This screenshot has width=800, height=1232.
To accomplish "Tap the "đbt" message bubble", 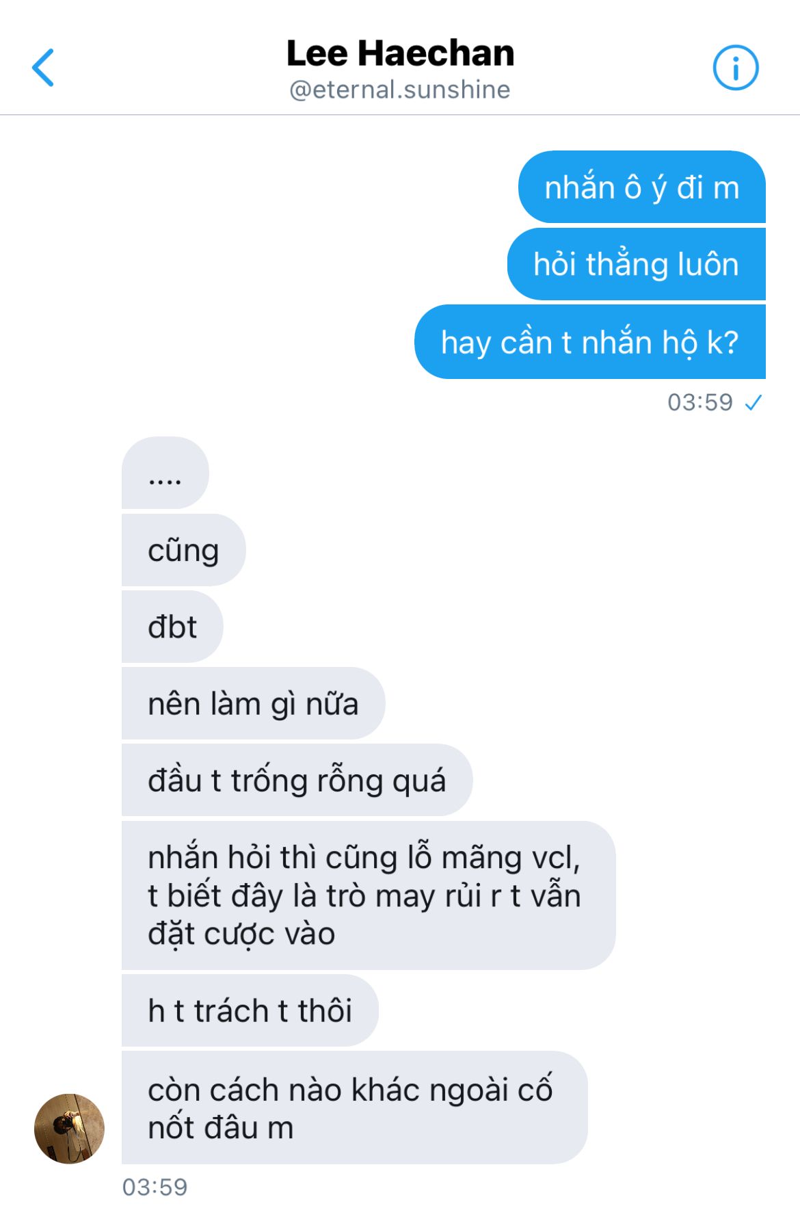I will (172, 627).
